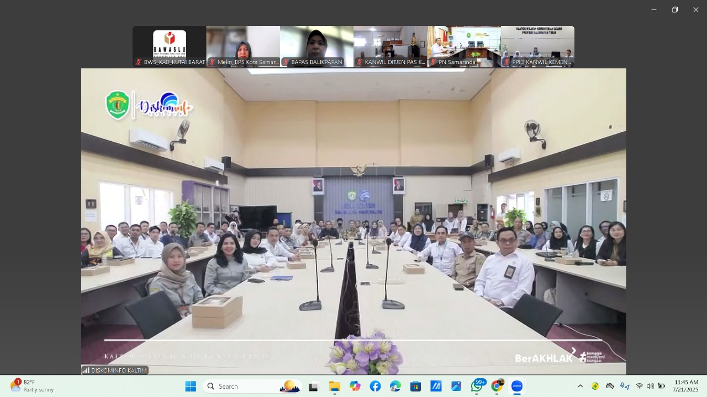Open the volume control in the tray
Viewport: 707px width, 397px height.
click(x=650, y=386)
